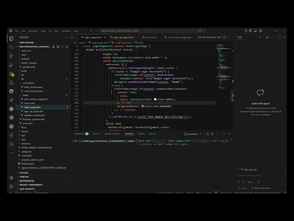
Task: Open the Selection menu
Action: pyautogui.click(x=33, y=31)
